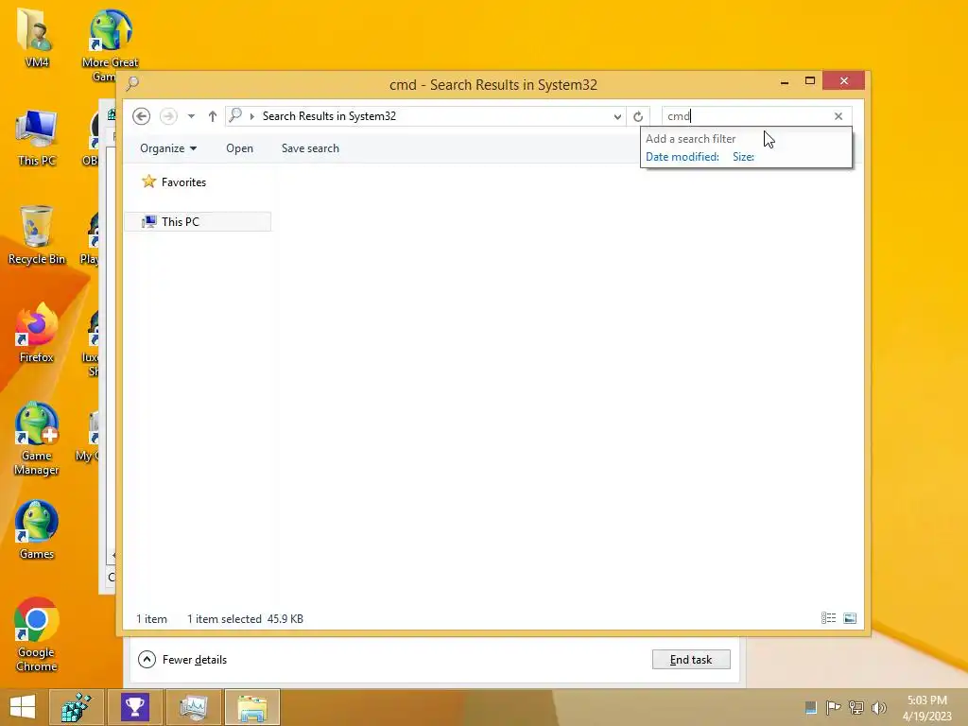968x726 pixels.
Task: Open the breadcrumb chevron before Search Results
Action: (x=251, y=116)
